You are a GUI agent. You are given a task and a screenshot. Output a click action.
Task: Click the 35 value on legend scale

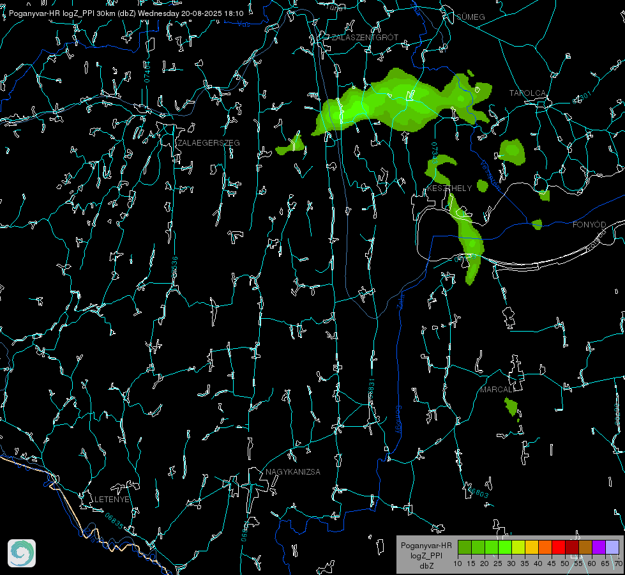(525, 563)
